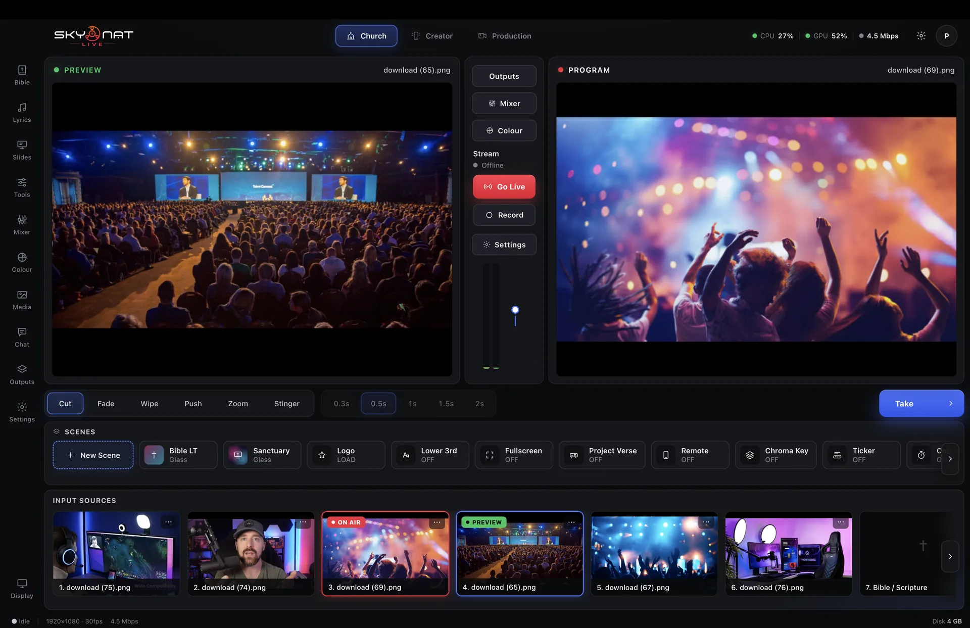970x628 pixels.
Task: Open the Colour icon in the left sidebar
Action: (22, 262)
